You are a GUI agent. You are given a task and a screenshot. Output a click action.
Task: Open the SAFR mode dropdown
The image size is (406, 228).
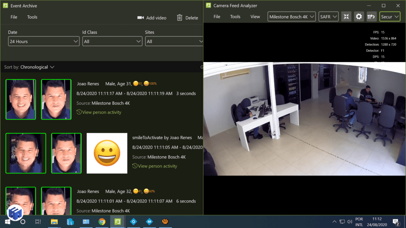328,16
